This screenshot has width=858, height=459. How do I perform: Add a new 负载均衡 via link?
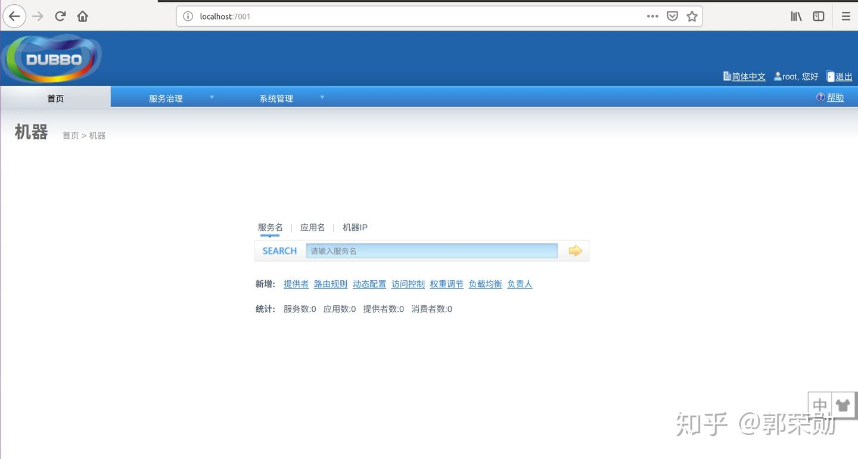[486, 284]
